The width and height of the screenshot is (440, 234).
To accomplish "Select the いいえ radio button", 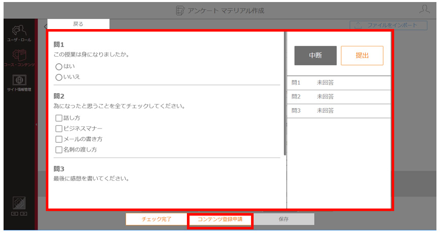I will tap(59, 77).
